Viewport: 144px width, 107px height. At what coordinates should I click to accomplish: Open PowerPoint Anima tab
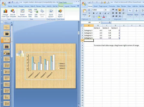tap(27, 6)
